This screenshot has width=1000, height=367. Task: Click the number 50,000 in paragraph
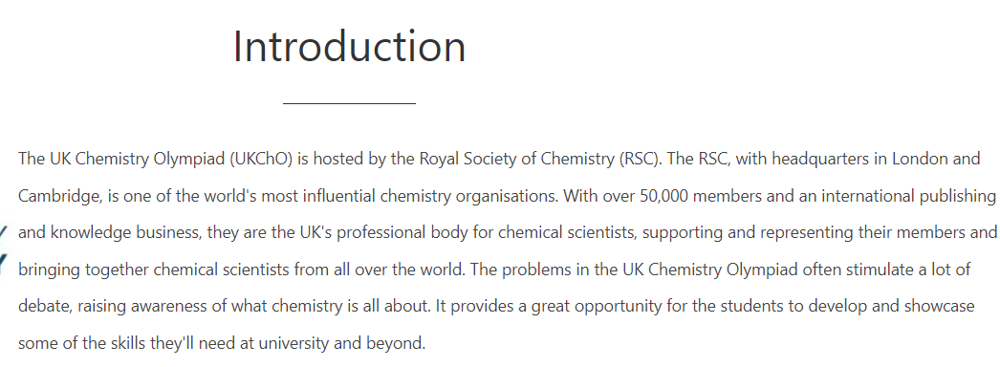point(663,196)
